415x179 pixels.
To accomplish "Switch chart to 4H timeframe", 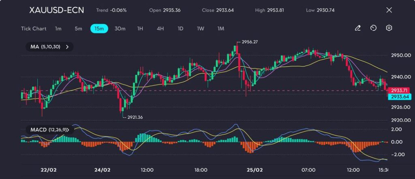I will (x=160, y=29).
